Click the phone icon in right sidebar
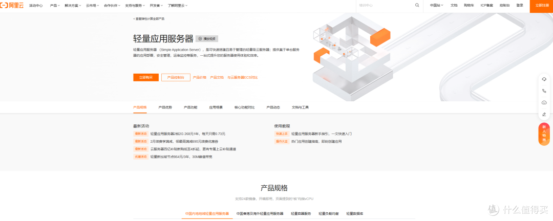553x221 pixels. coord(544,91)
